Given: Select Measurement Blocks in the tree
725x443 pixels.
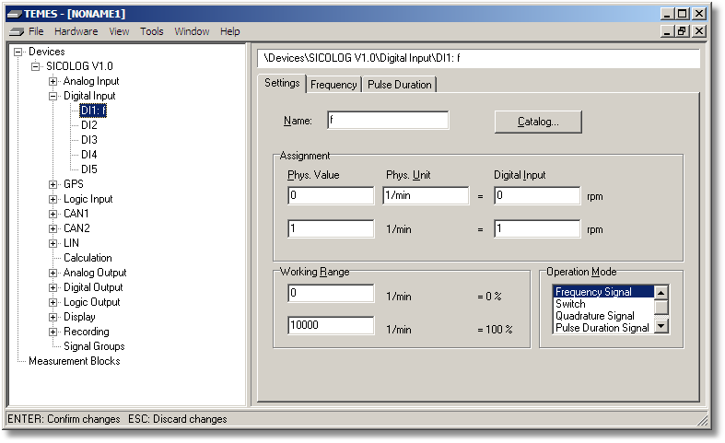Looking at the screenshot, I should [75, 361].
